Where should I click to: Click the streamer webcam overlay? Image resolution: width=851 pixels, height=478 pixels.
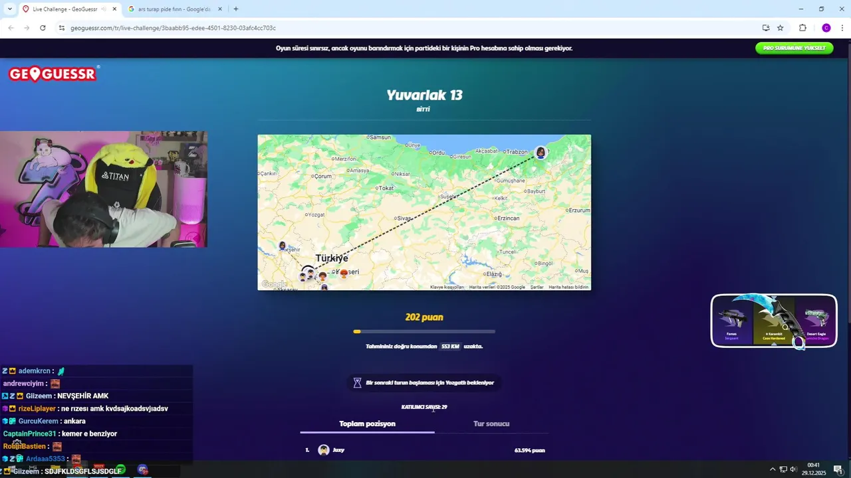click(104, 189)
